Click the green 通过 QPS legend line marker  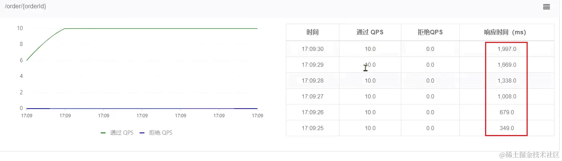[x=103, y=133]
